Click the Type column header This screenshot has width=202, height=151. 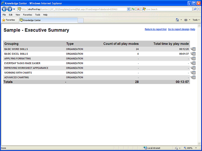(x=70, y=44)
